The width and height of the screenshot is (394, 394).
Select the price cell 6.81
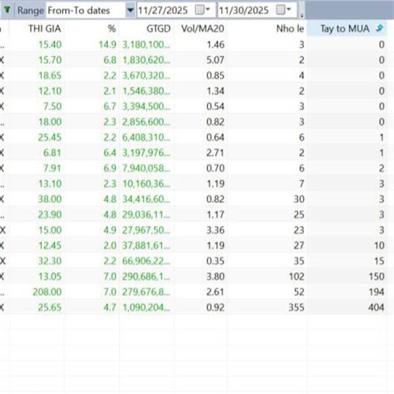[53, 153]
